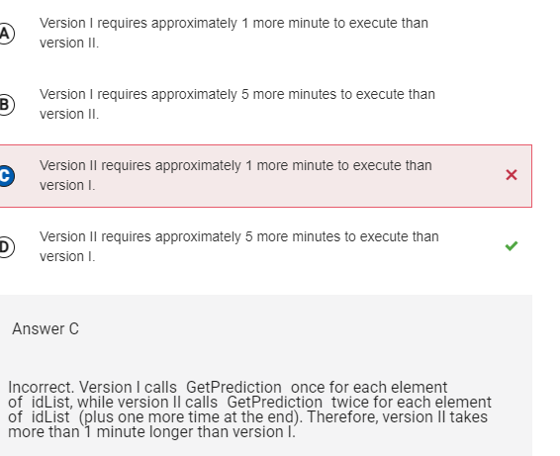
Task: Click the green checkmark correct icon
Action: [x=512, y=246]
